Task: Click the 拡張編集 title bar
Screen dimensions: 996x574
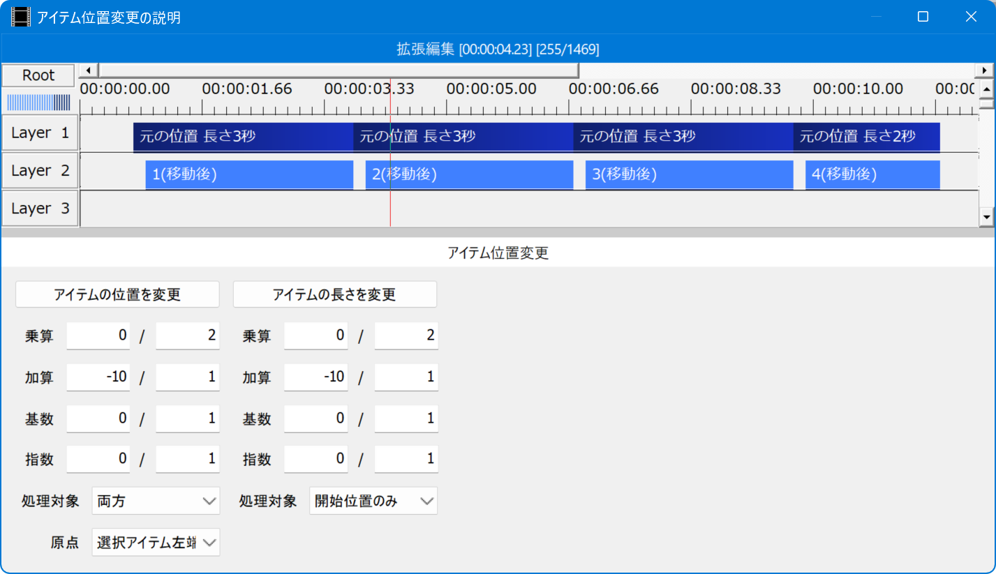Action: 498,49
